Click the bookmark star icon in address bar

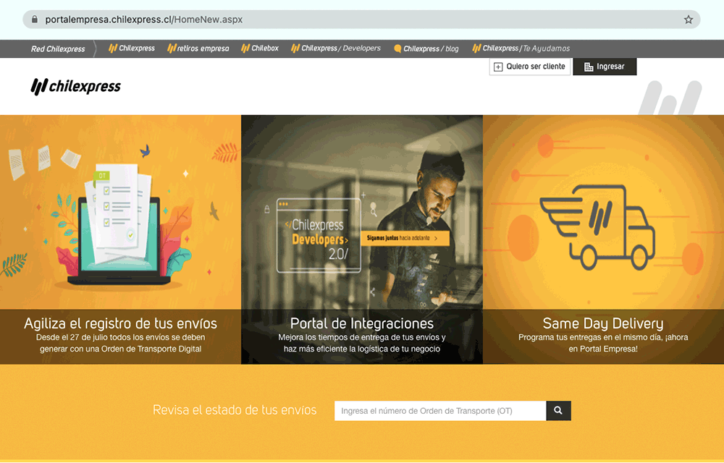tap(688, 20)
